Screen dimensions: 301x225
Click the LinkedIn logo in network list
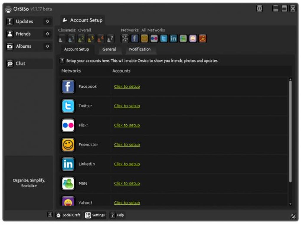click(68, 164)
